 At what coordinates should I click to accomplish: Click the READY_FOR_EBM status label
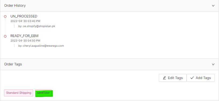(x=24, y=36)
